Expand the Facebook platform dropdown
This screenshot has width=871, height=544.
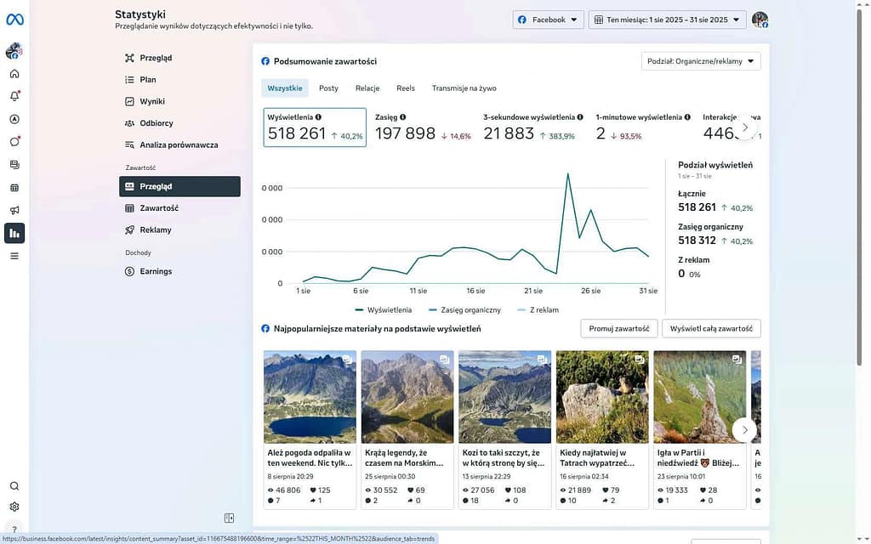547,20
